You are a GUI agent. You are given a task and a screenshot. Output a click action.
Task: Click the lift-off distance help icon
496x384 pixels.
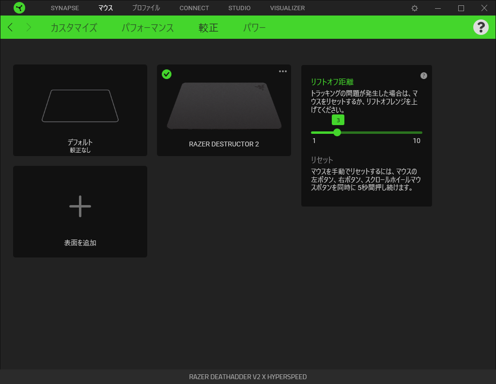coord(423,76)
